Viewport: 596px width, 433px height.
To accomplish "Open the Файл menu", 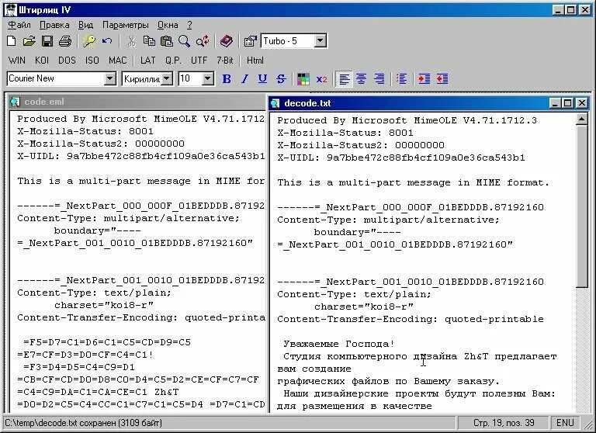I will (x=19, y=25).
